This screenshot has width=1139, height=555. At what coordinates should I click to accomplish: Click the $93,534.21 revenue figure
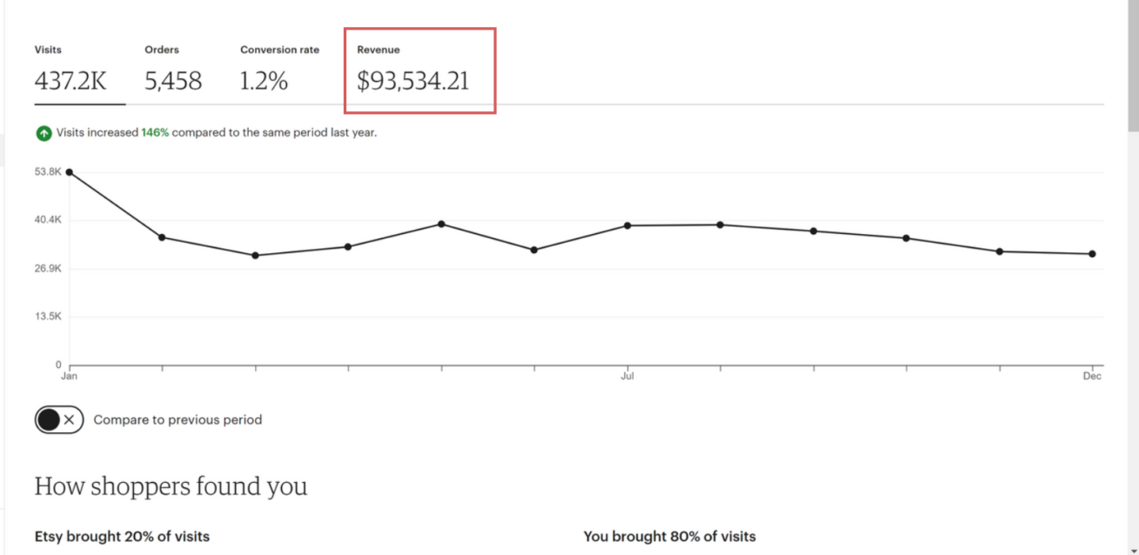pyautogui.click(x=413, y=82)
